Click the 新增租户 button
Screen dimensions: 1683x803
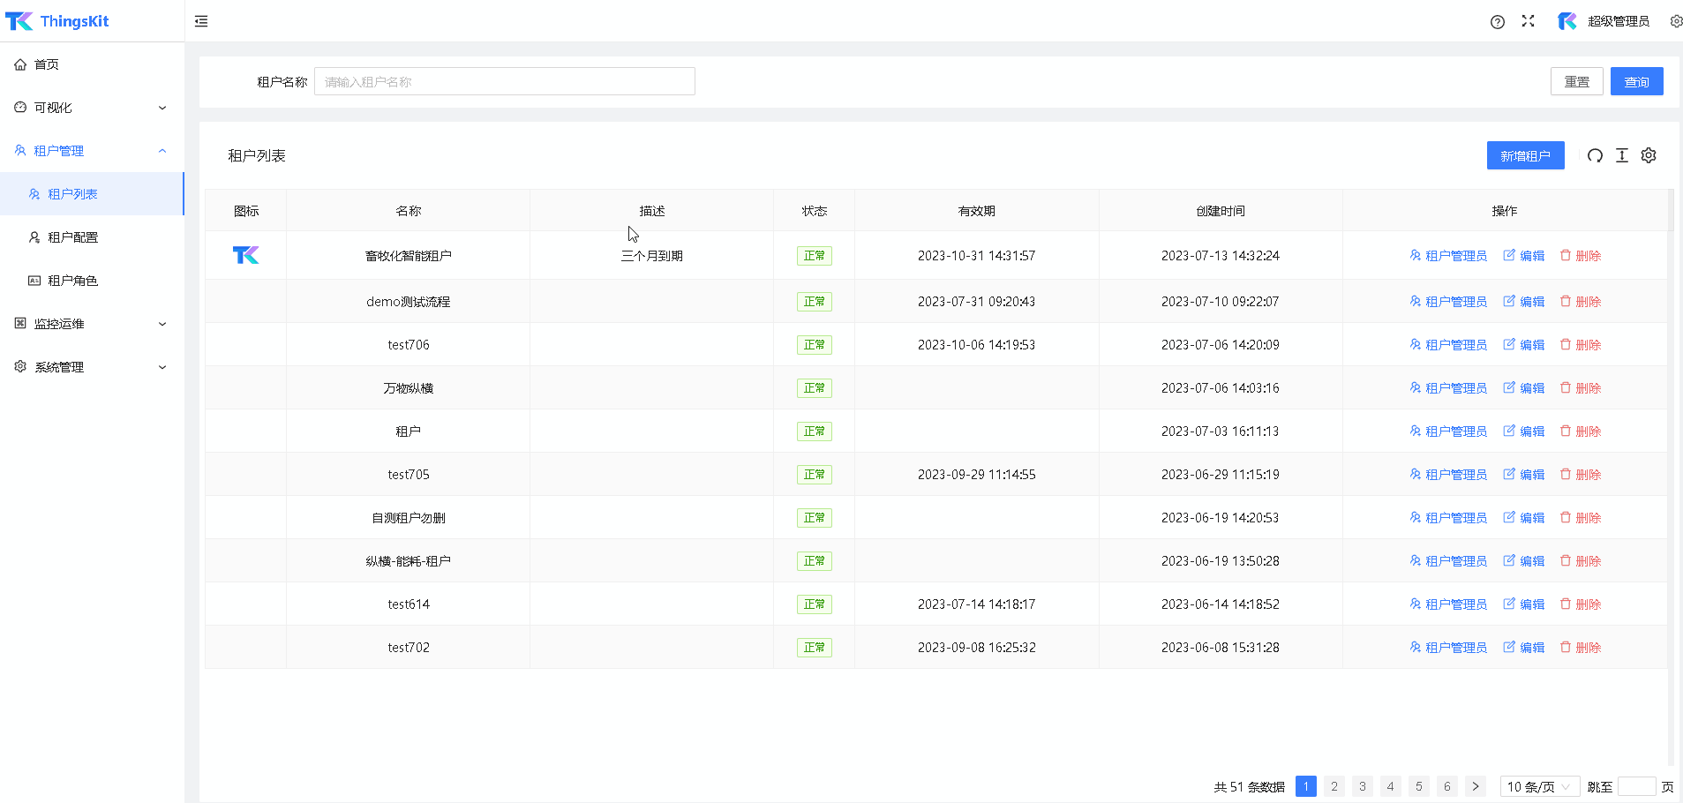(1525, 155)
